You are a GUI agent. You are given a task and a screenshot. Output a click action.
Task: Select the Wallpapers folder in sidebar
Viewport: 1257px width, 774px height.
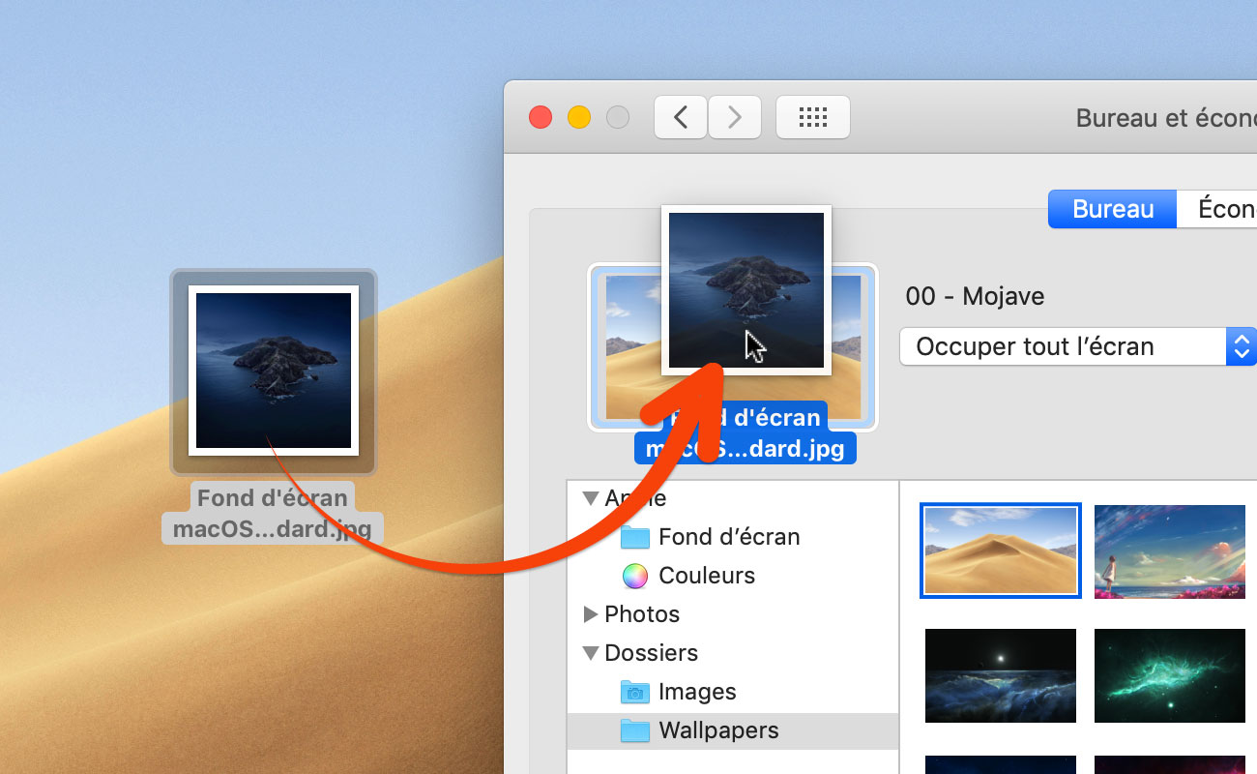718,730
